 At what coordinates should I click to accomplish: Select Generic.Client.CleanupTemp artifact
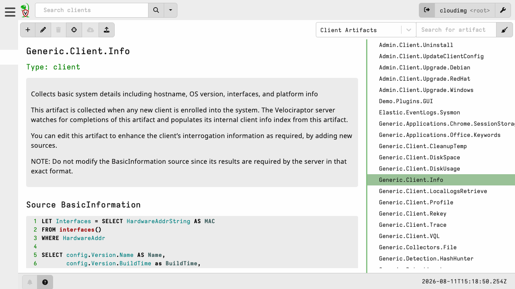click(441, 146)
